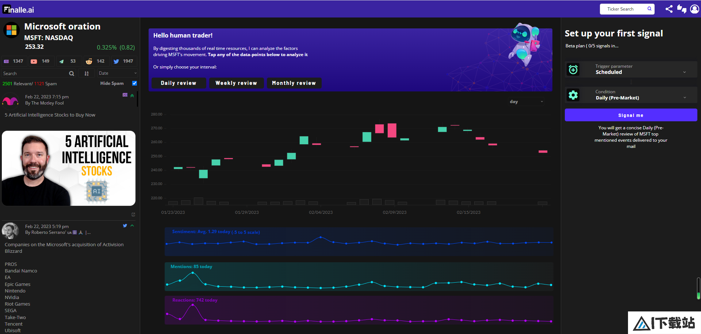
Task: Click 'Tencent' in the post list
Action: [x=14, y=324]
